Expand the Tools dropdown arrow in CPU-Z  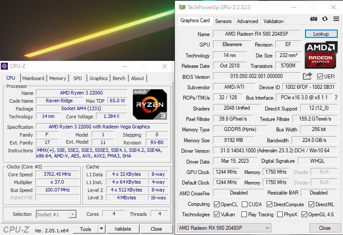pos(102,229)
